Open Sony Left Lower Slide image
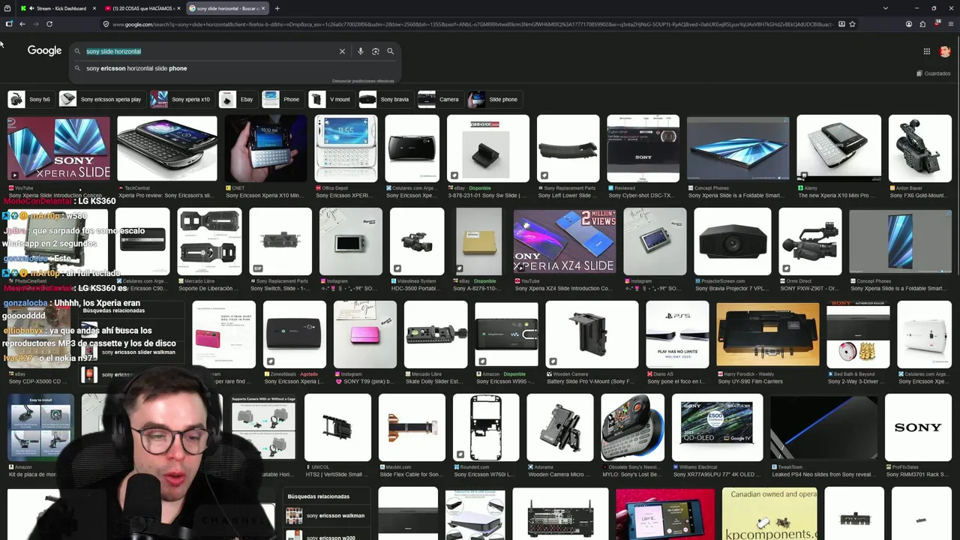 click(568, 148)
